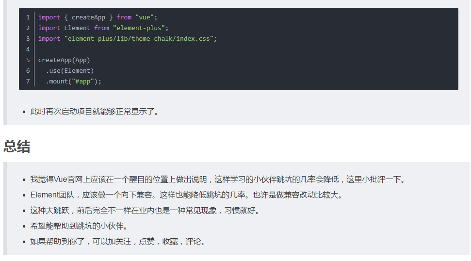This screenshot has height=261, width=471.
Task: Click the theme-chalk/index.css import line
Action: pos(128,39)
